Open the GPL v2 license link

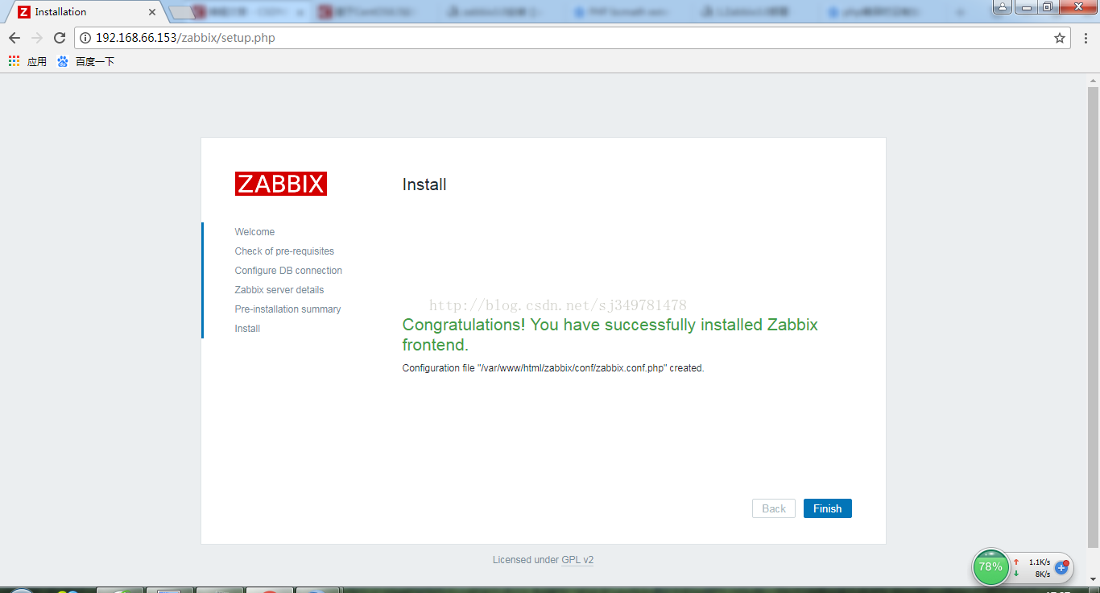pyautogui.click(x=577, y=560)
